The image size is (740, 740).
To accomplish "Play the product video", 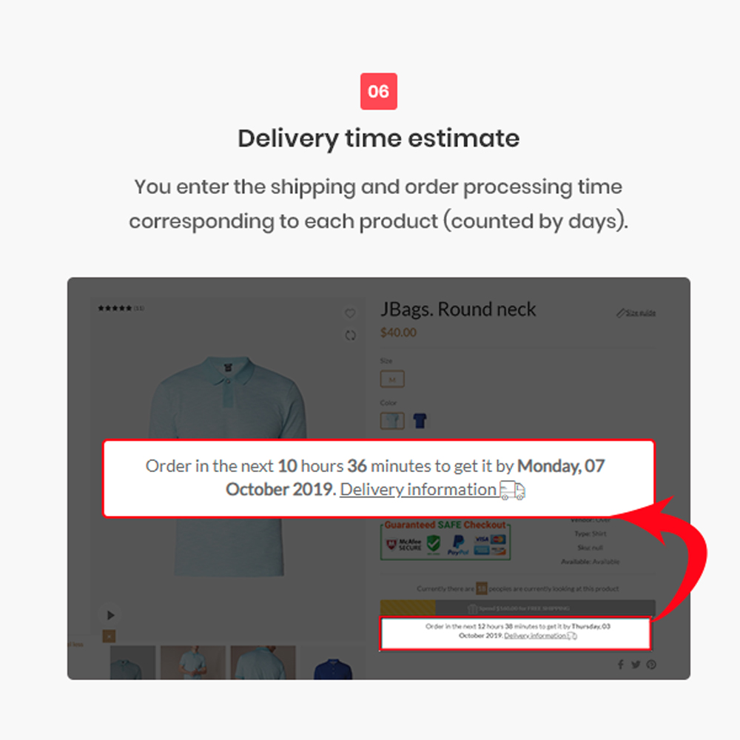I will tap(110, 615).
